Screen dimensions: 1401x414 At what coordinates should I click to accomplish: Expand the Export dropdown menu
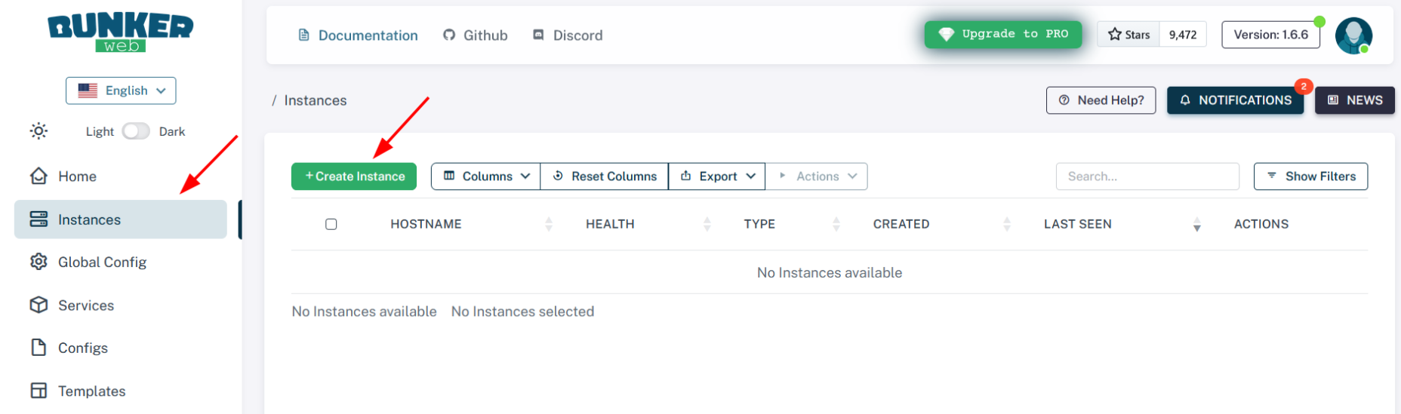[717, 176]
